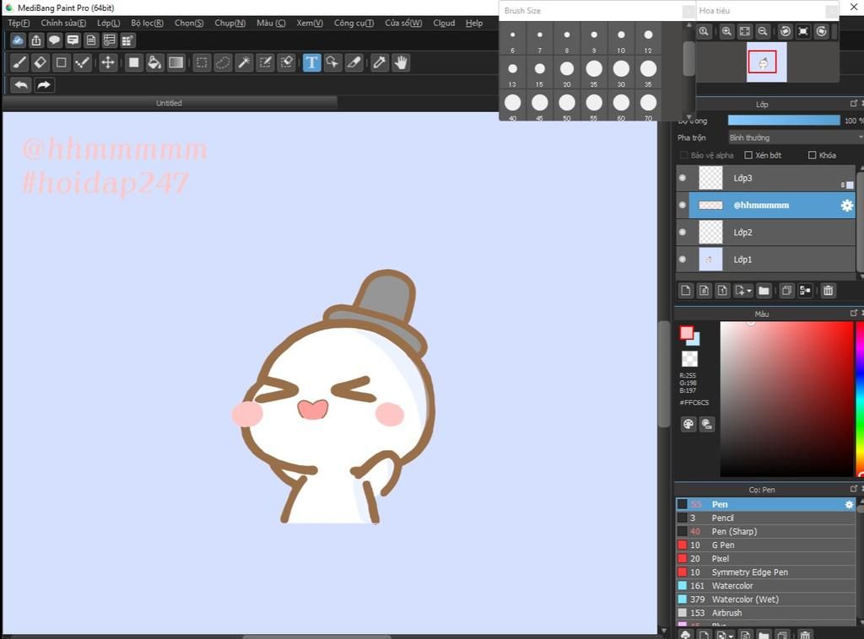The width and height of the screenshot is (864, 639).
Task: Open the Lớp menu
Action: point(108,23)
